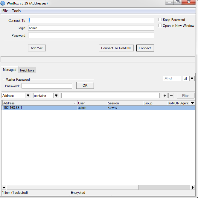198x198 pixels.
Task: Add a filter row with plus button
Action: [x=165, y=96]
